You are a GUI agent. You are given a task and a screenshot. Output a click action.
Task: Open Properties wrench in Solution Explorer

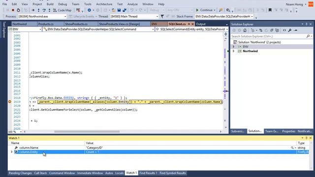click(290, 30)
